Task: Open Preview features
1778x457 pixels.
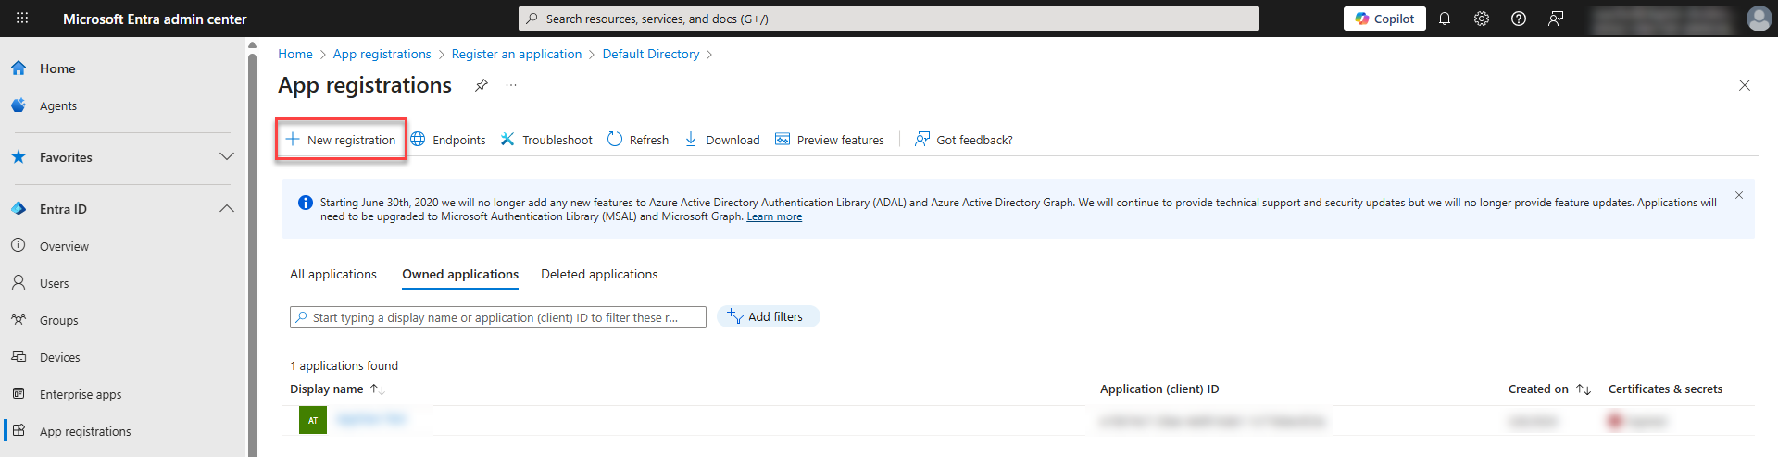Action: [830, 140]
